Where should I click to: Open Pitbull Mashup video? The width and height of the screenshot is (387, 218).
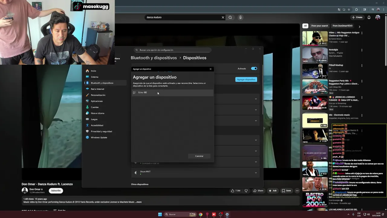pyautogui.click(x=315, y=71)
